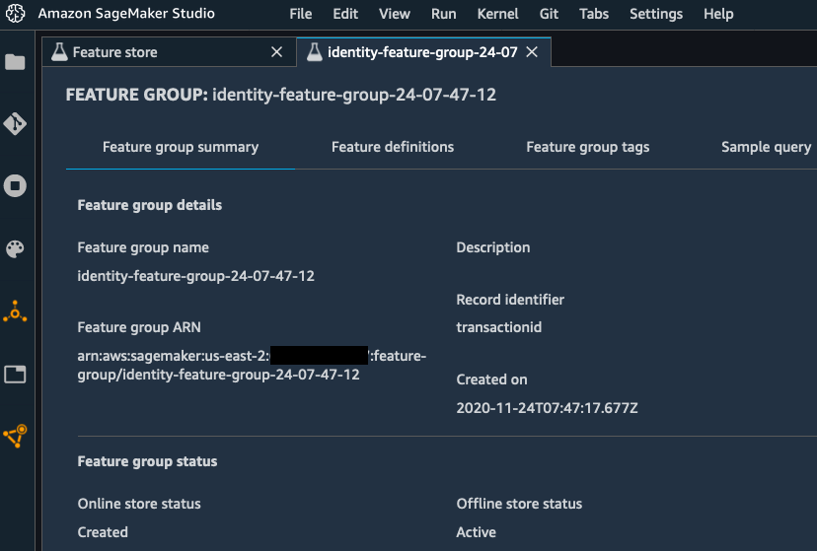Image resolution: width=817 pixels, height=551 pixels.
Task: Open the File menu
Action: point(301,14)
